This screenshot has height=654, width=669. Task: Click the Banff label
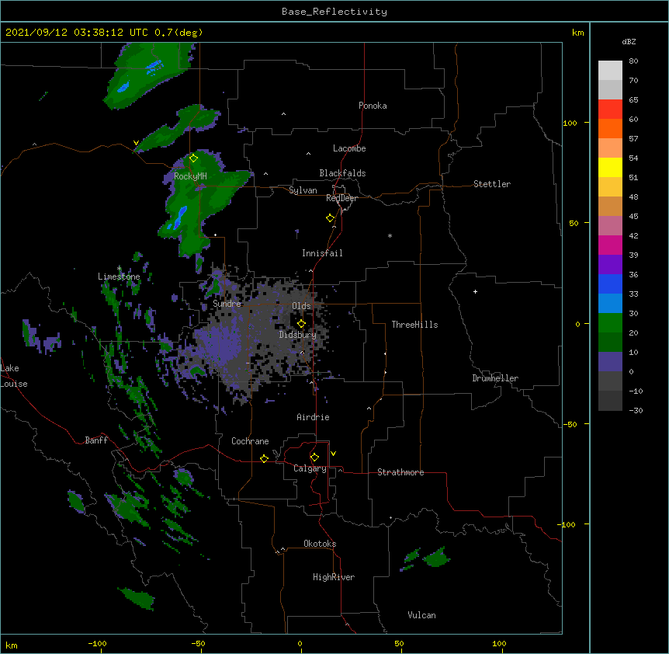tap(96, 440)
